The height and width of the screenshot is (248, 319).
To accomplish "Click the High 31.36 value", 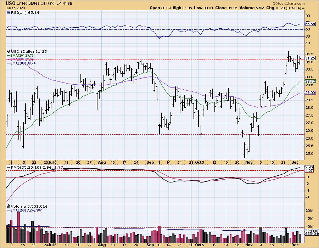I will pos(182,8).
